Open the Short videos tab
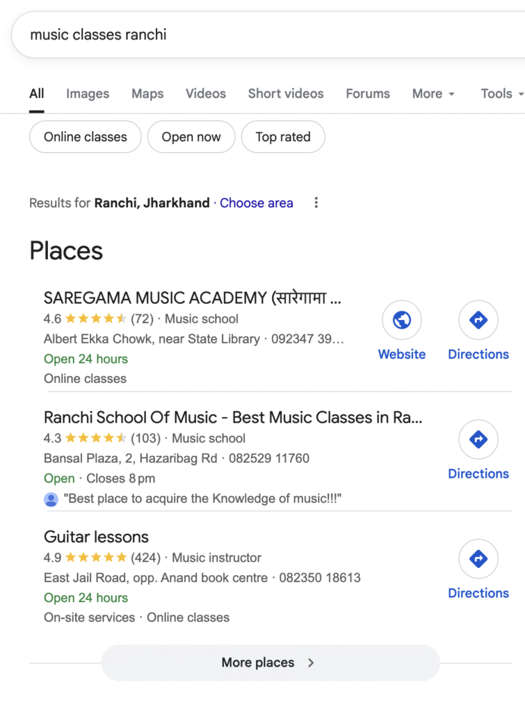This screenshot has height=712, width=525. pos(286,94)
